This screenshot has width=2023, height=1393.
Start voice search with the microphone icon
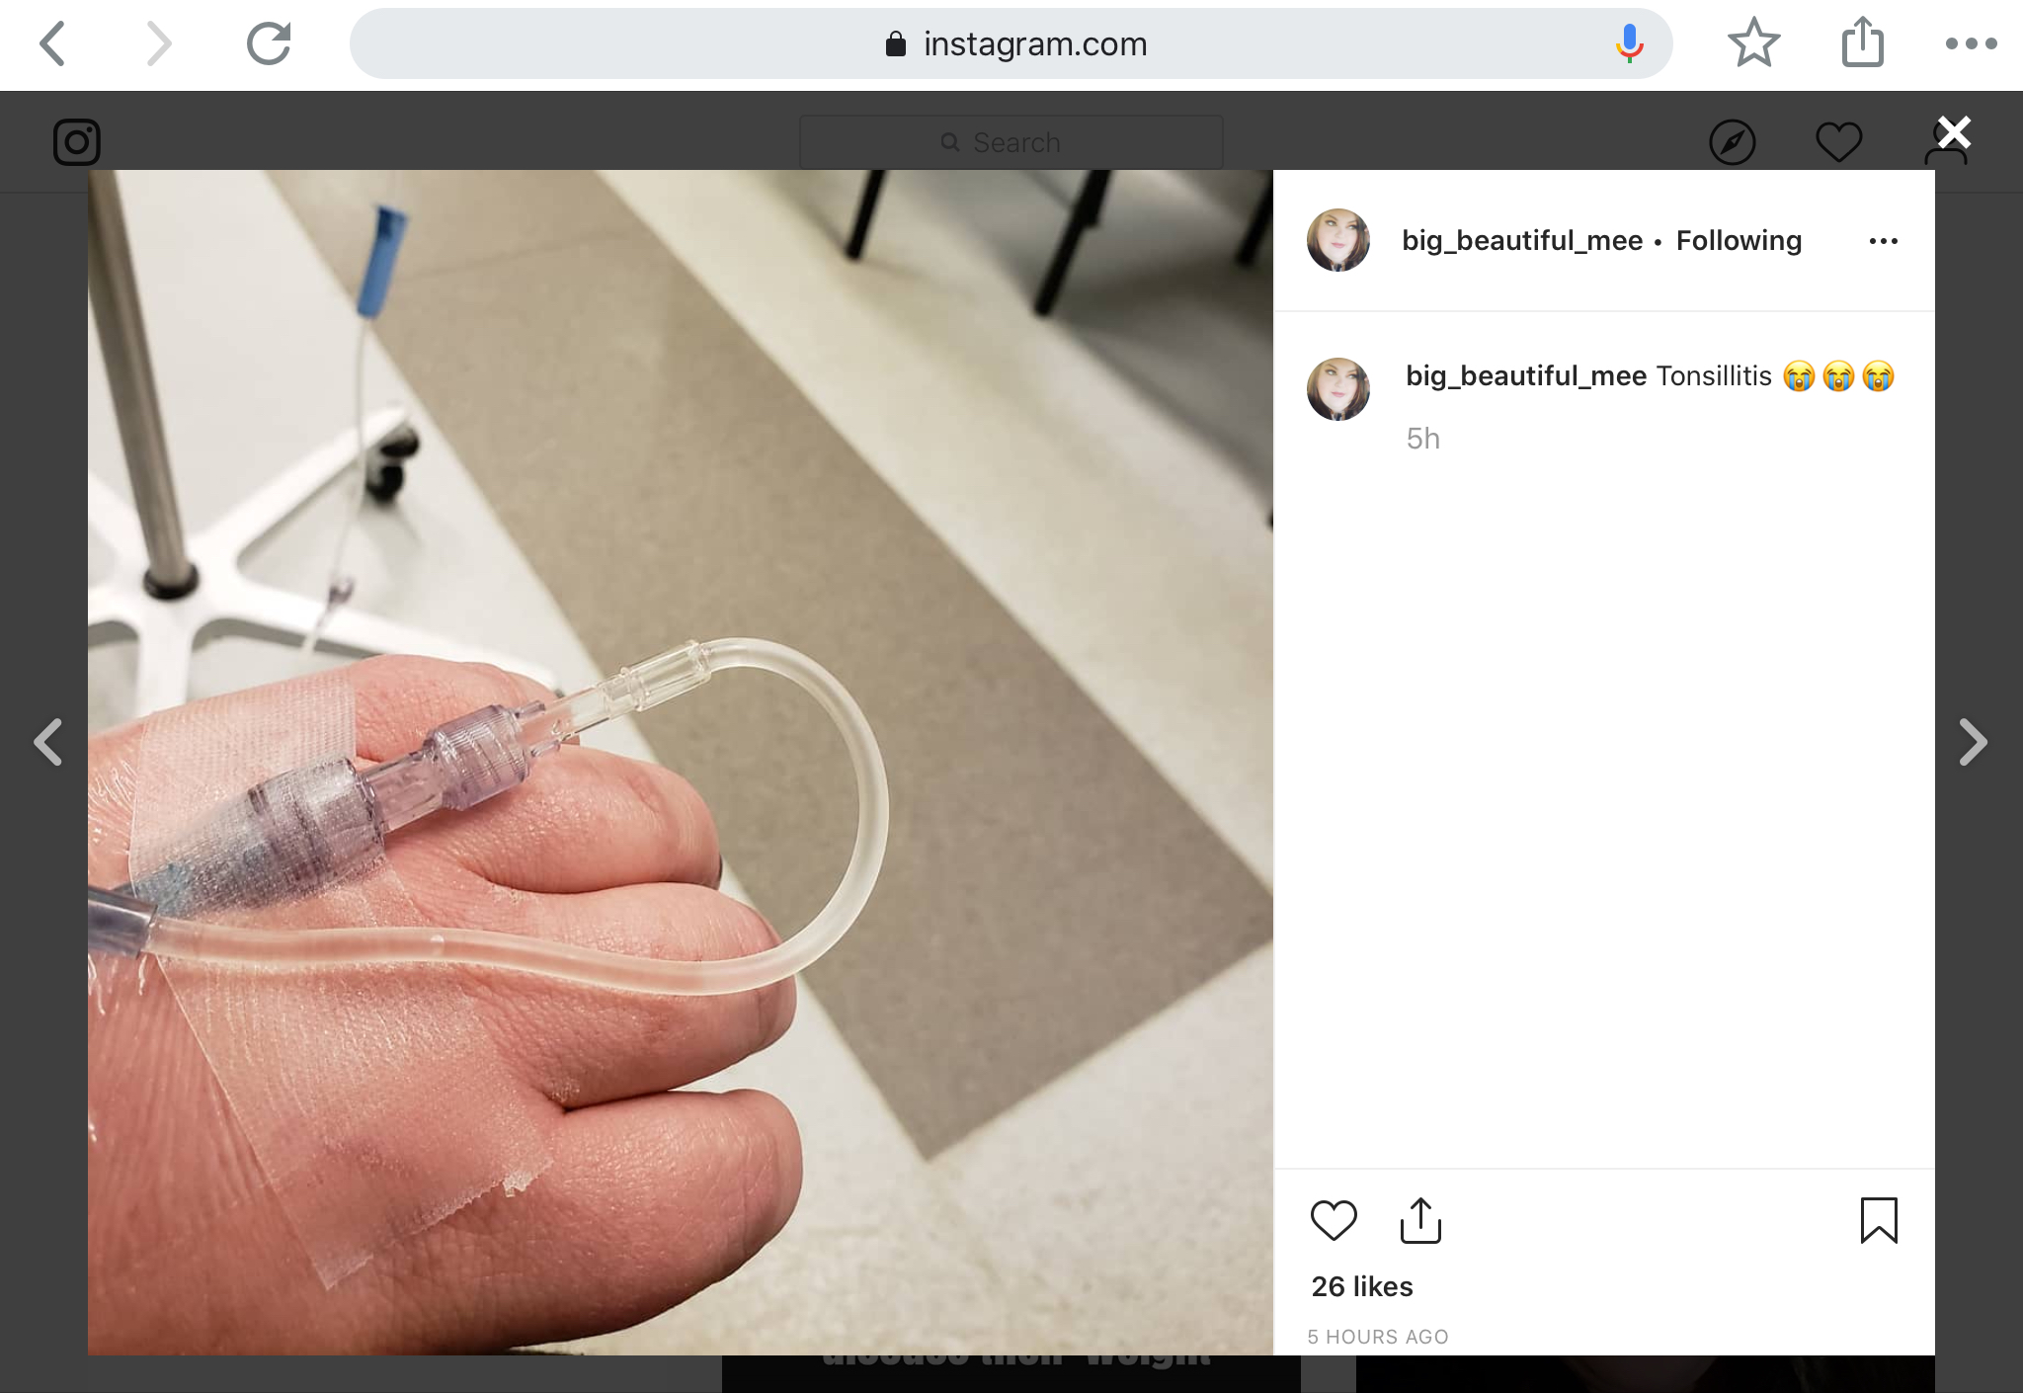click(x=1629, y=43)
